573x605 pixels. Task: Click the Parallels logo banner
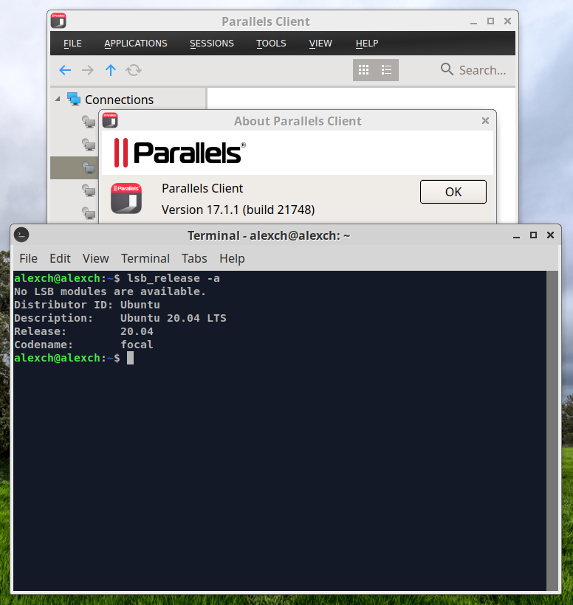coord(180,153)
